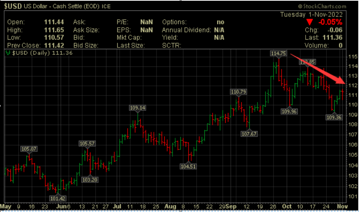Click the copyright symbol before StockCharts.com
Viewport: 359px width, 212px height.
(300, 6)
